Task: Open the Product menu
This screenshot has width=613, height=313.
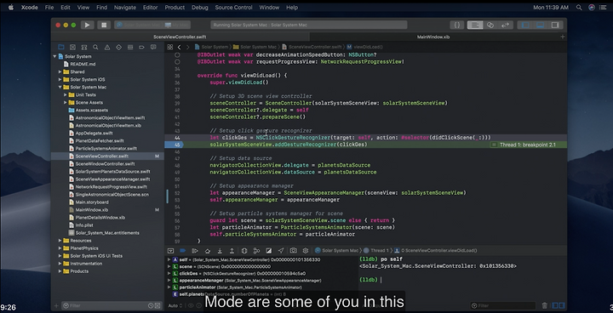Action: click(175, 8)
